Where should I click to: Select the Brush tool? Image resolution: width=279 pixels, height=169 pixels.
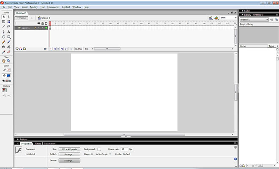(8, 42)
